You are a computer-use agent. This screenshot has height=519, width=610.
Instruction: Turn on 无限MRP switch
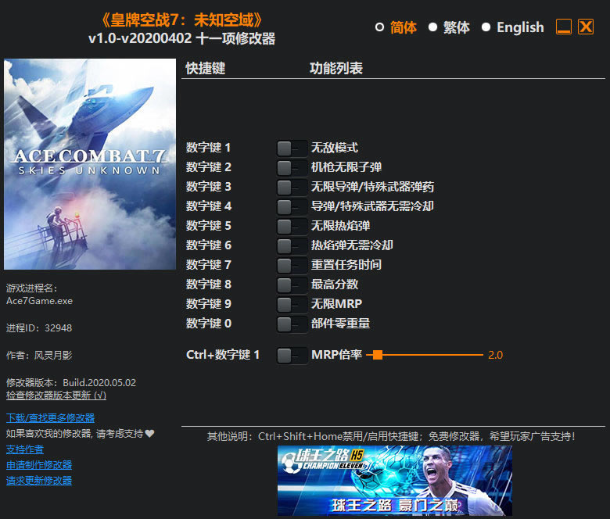tap(292, 304)
